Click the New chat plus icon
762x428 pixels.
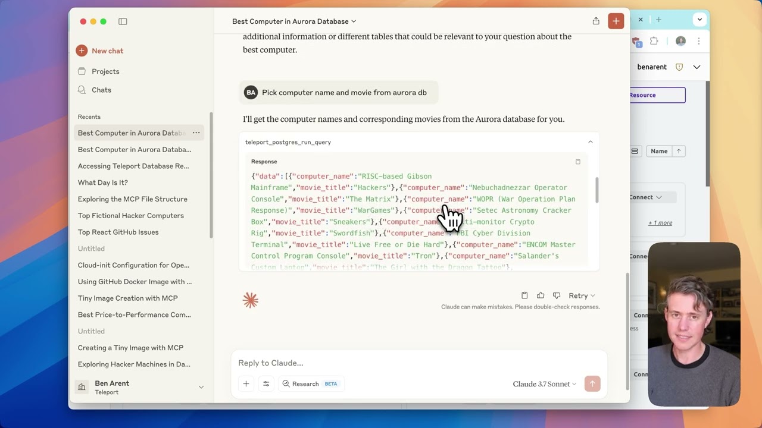[82, 51]
